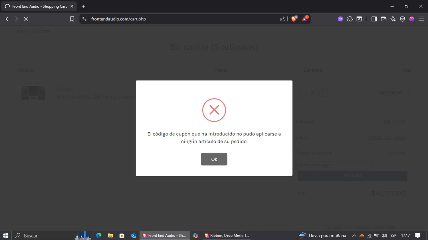Click the taskbar Buscar search box
The height and width of the screenshot is (240, 428).
pos(52,235)
